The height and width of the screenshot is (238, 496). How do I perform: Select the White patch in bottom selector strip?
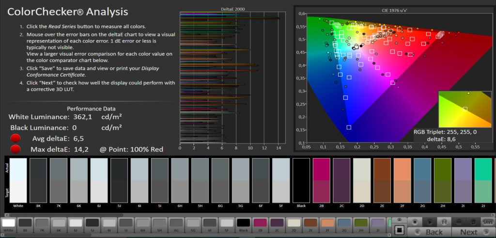[x=9, y=224]
